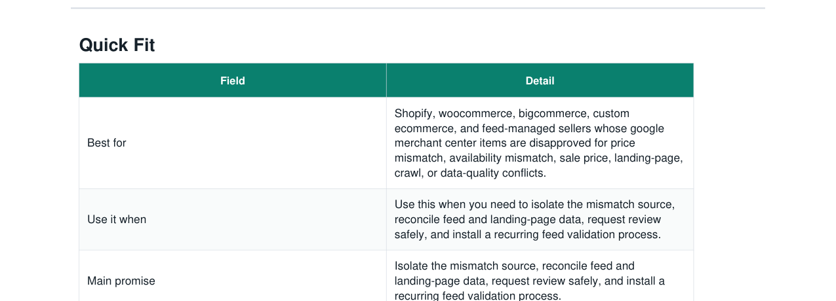Select the Main promise detail starting Isolate the mismatch

(530, 281)
